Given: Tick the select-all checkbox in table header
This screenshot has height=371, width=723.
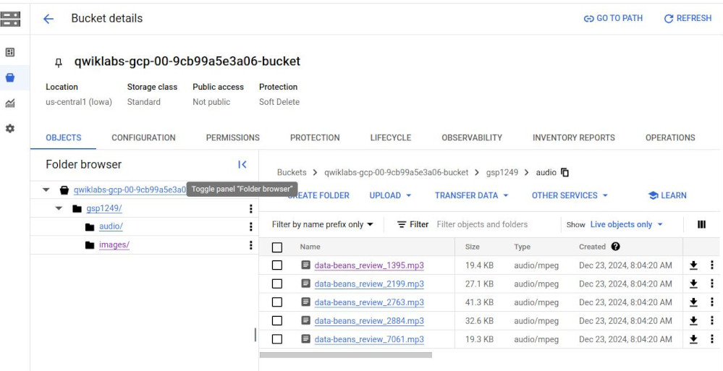Looking at the screenshot, I should coord(276,247).
